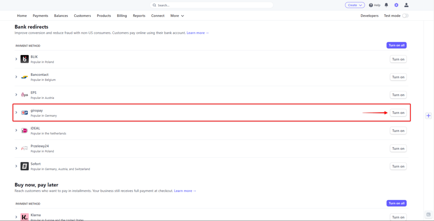This screenshot has height=221, width=434.
Task: Open settings with the gear icon
Action: 396,5
